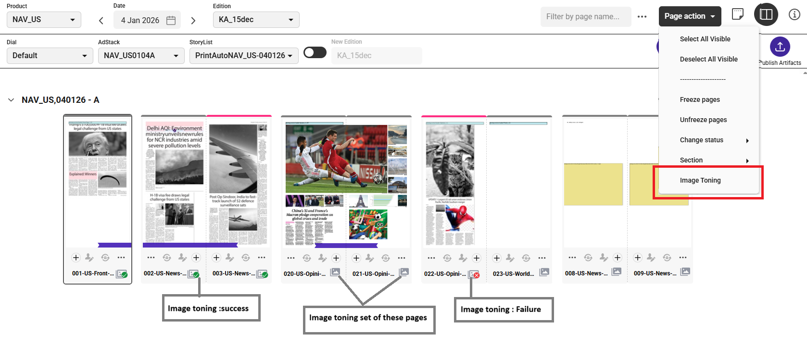This screenshot has width=807, height=347.
Task: Click the plus icon under 001-US-Front page
Action: 76,258
